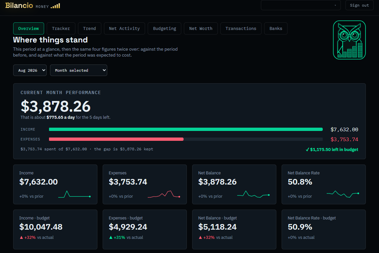Click the green income progress bar
The width and height of the screenshot is (379, 253).
click(x=186, y=129)
